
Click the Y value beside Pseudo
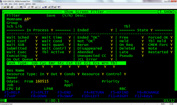point(143,56)
